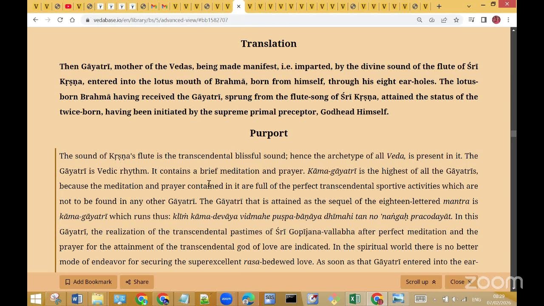This screenshot has width=544, height=306.
Task: Open the browser side panel
Action: (x=484, y=20)
